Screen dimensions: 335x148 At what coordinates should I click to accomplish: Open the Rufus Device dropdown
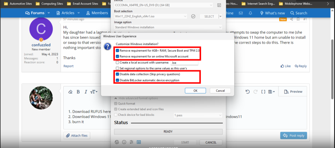[x=164, y=5]
